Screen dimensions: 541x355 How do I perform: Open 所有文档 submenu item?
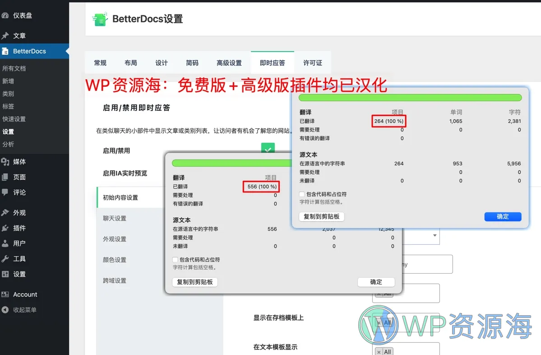point(14,68)
